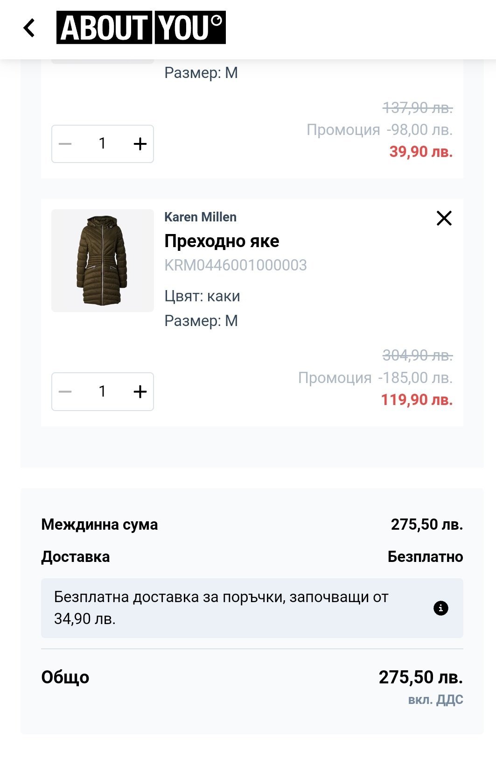
Task: Open the ABOUT YOU logo home
Action: point(141,28)
